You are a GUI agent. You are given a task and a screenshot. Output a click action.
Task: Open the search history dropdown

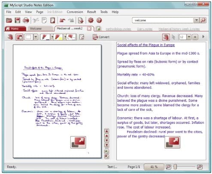pos(197,20)
